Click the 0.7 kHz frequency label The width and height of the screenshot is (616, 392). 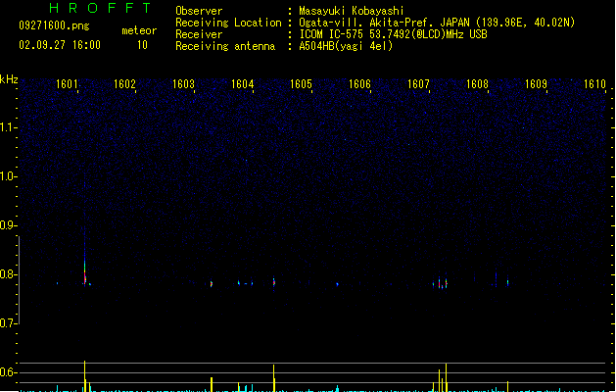coord(8,323)
